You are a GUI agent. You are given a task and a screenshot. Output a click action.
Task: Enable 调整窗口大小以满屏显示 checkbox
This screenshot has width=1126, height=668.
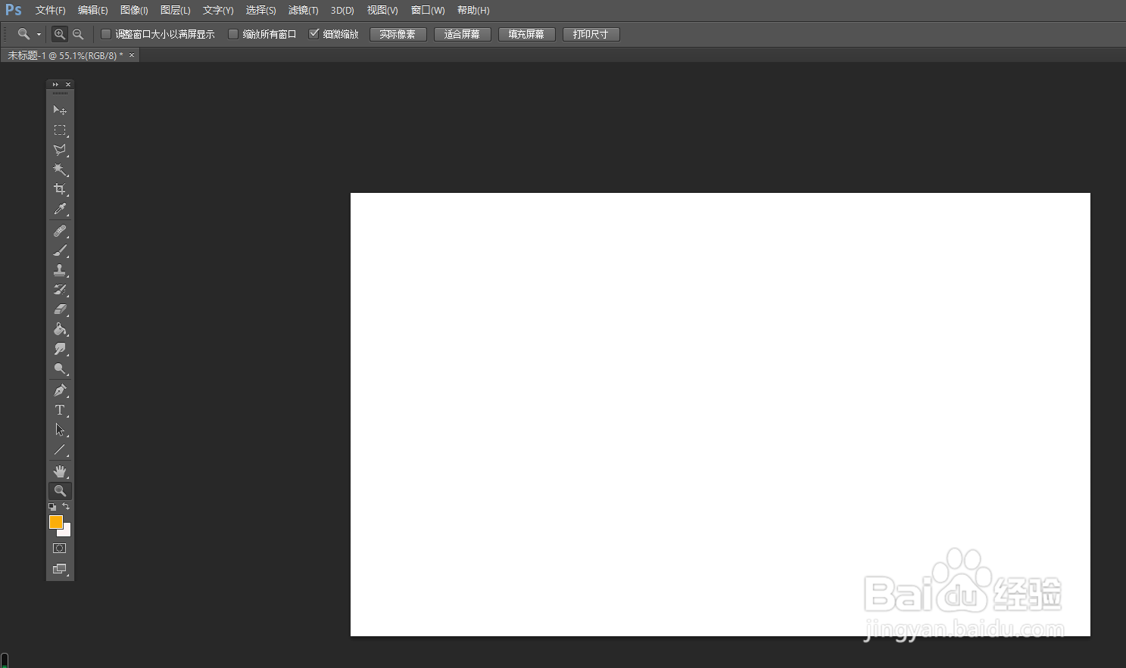106,34
